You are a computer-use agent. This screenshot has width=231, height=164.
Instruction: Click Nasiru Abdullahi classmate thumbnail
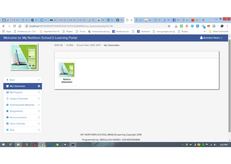point(67,70)
